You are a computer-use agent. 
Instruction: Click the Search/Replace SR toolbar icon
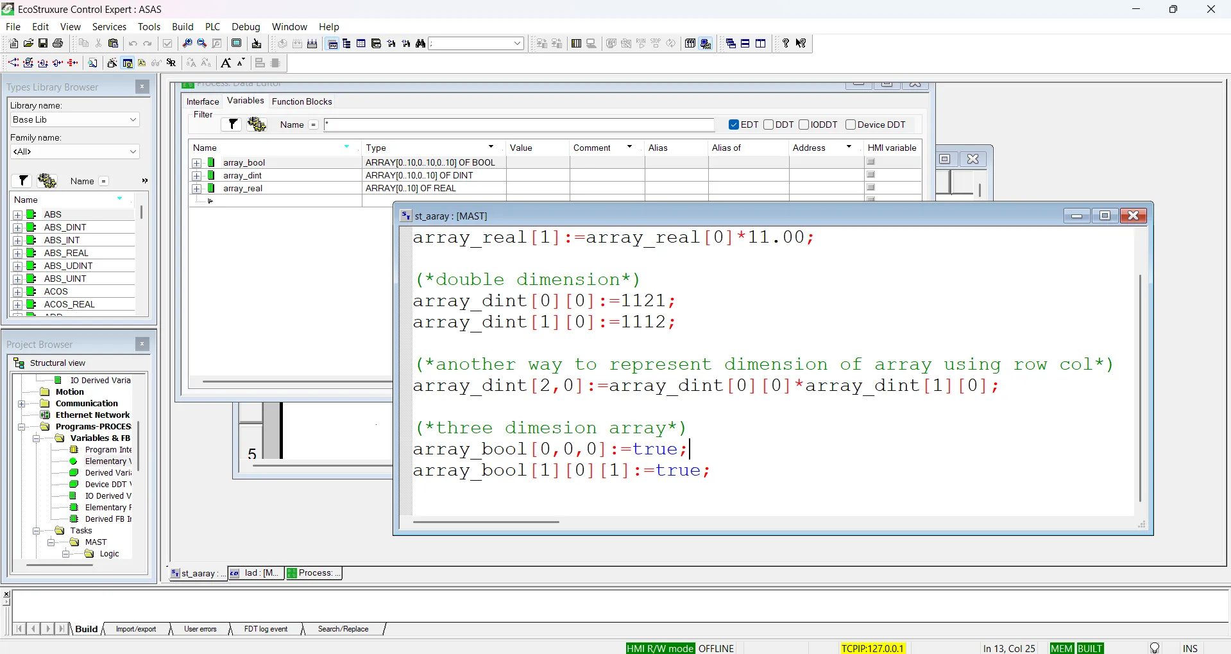pyautogui.click(x=171, y=63)
